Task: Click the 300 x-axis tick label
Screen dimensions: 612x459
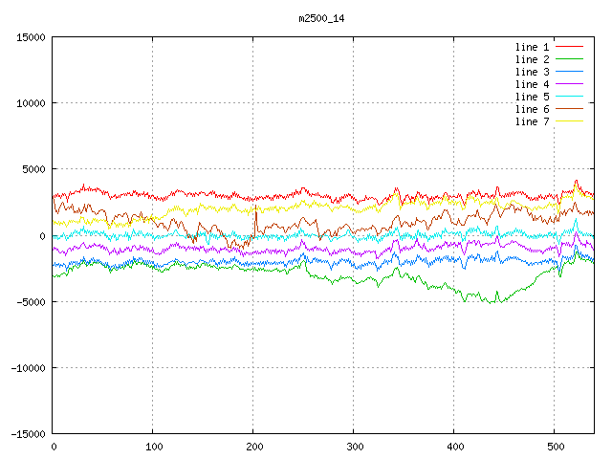Action: [x=353, y=447]
